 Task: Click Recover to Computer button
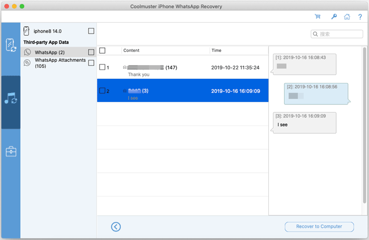click(x=319, y=227)
